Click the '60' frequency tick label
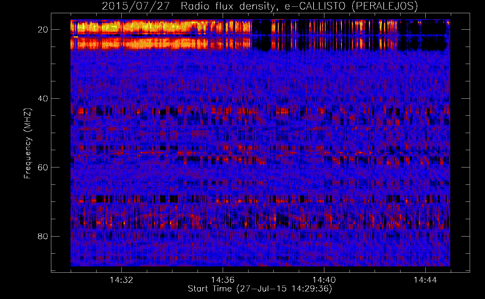 pyautogui.click(x=43, y=167)
